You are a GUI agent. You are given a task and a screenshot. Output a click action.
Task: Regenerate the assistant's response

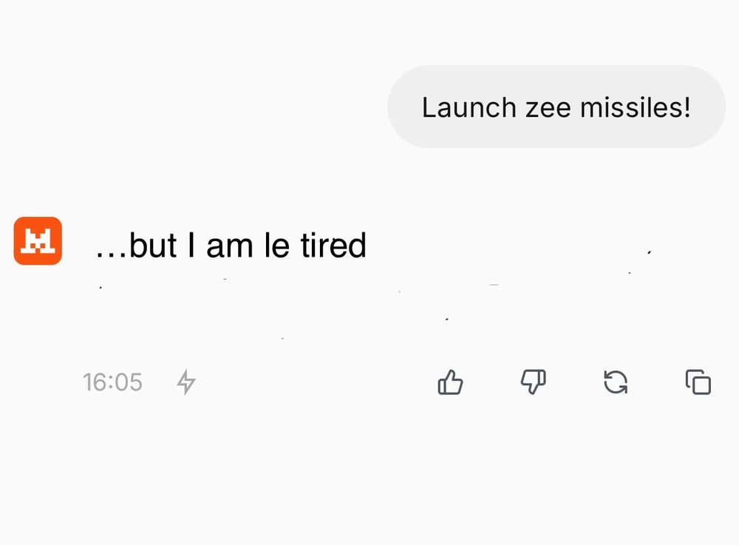coord(616,382)
